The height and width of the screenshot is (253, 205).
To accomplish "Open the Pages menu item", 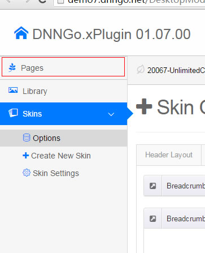I will tap(63, 67).
